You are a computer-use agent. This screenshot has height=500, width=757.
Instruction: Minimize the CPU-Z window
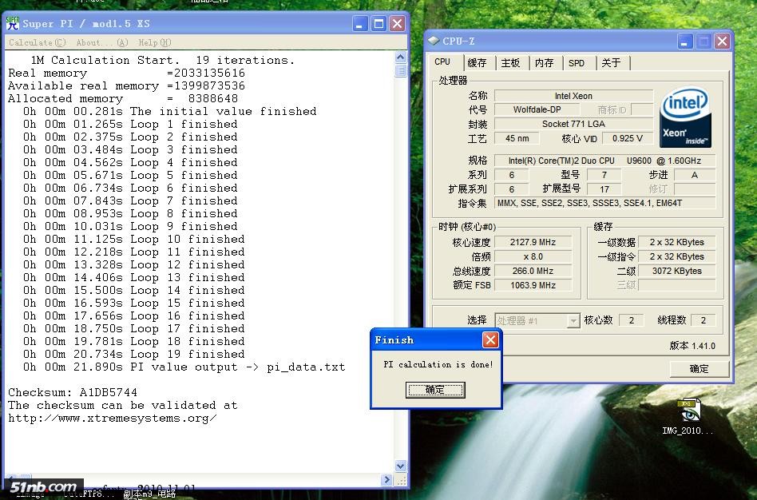click(684, 42)
